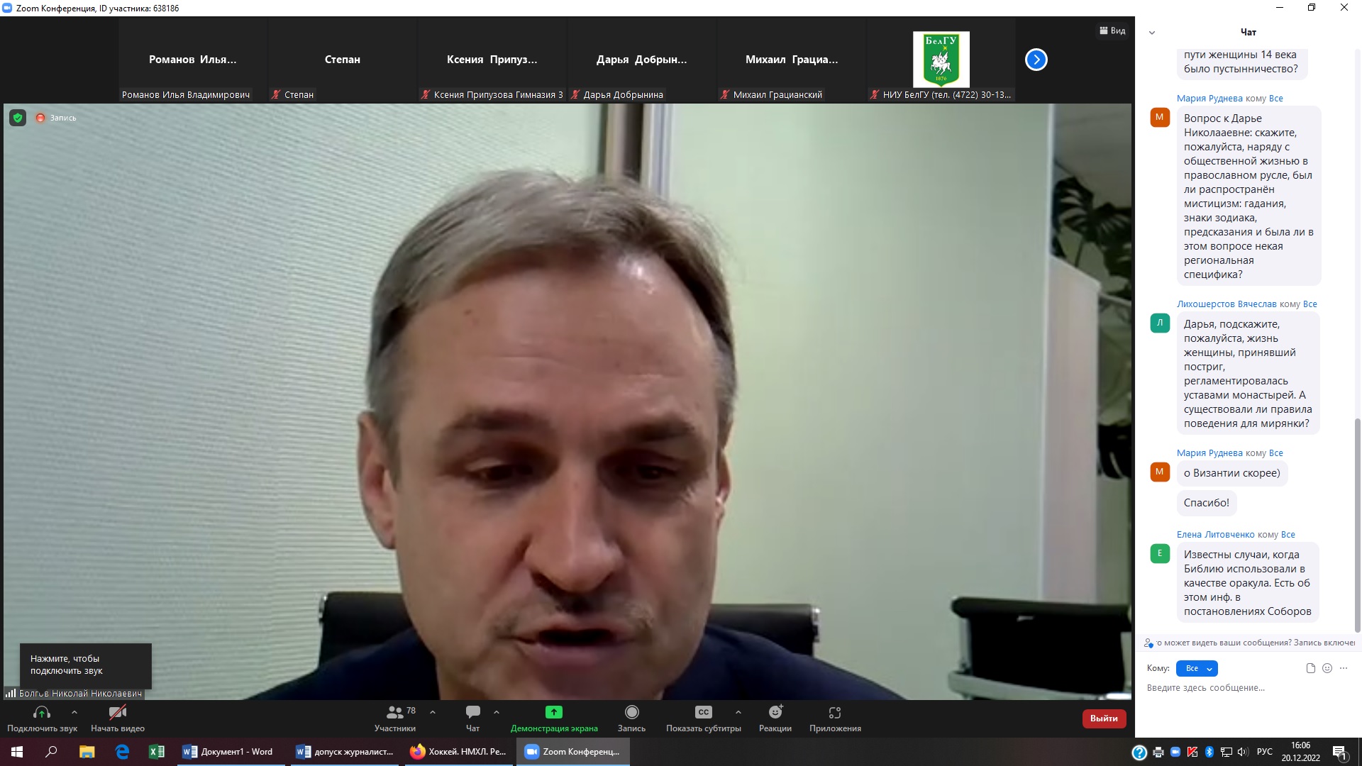Open chat more options ellipsis menu

(x=1344, y=668)
